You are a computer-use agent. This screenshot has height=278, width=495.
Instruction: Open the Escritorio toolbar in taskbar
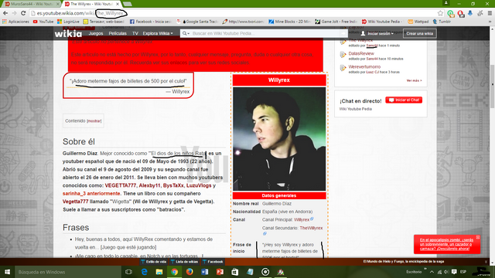(x=414, y=272)
